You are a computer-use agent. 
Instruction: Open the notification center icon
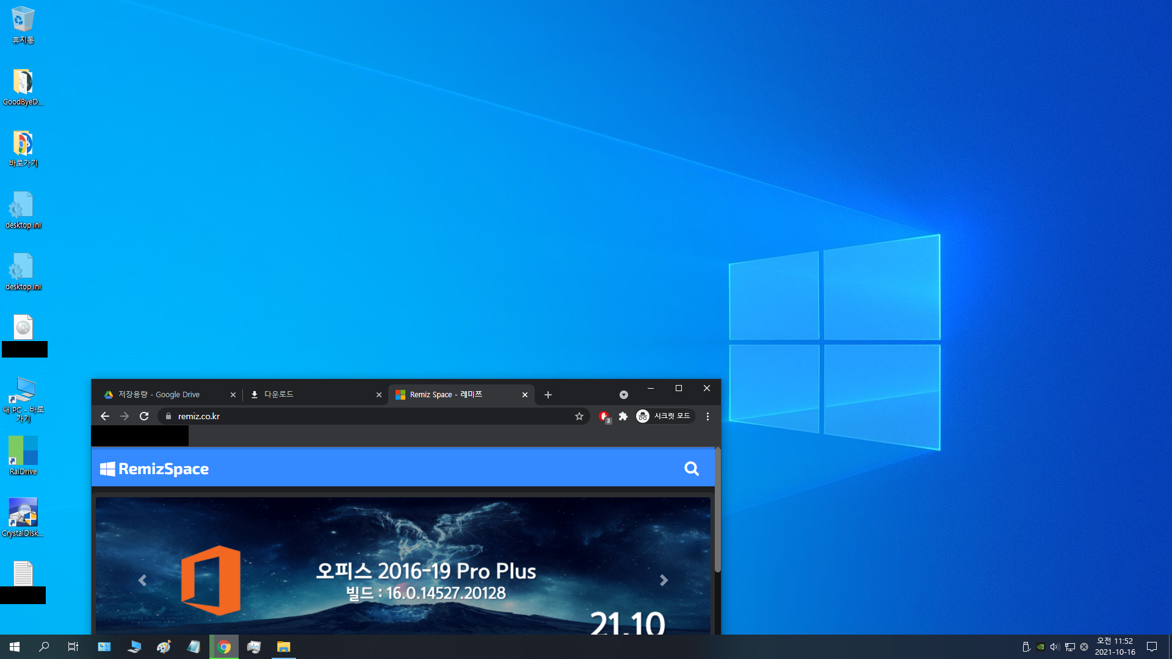(1152, 647)
